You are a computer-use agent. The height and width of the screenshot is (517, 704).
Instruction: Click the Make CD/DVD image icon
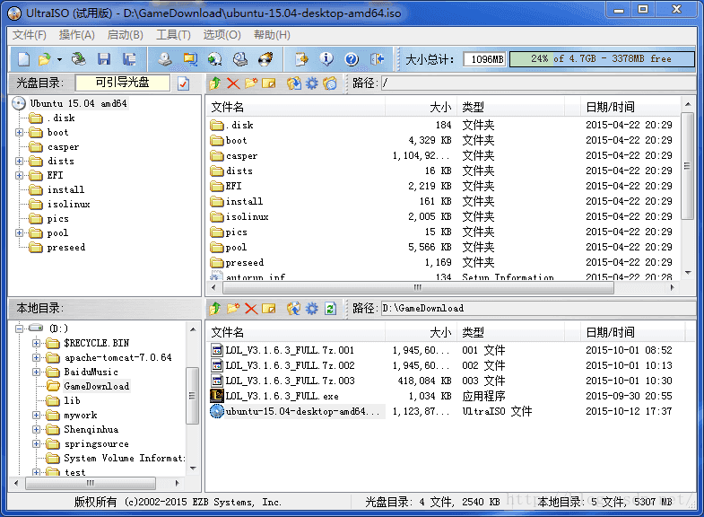point(165,59)
